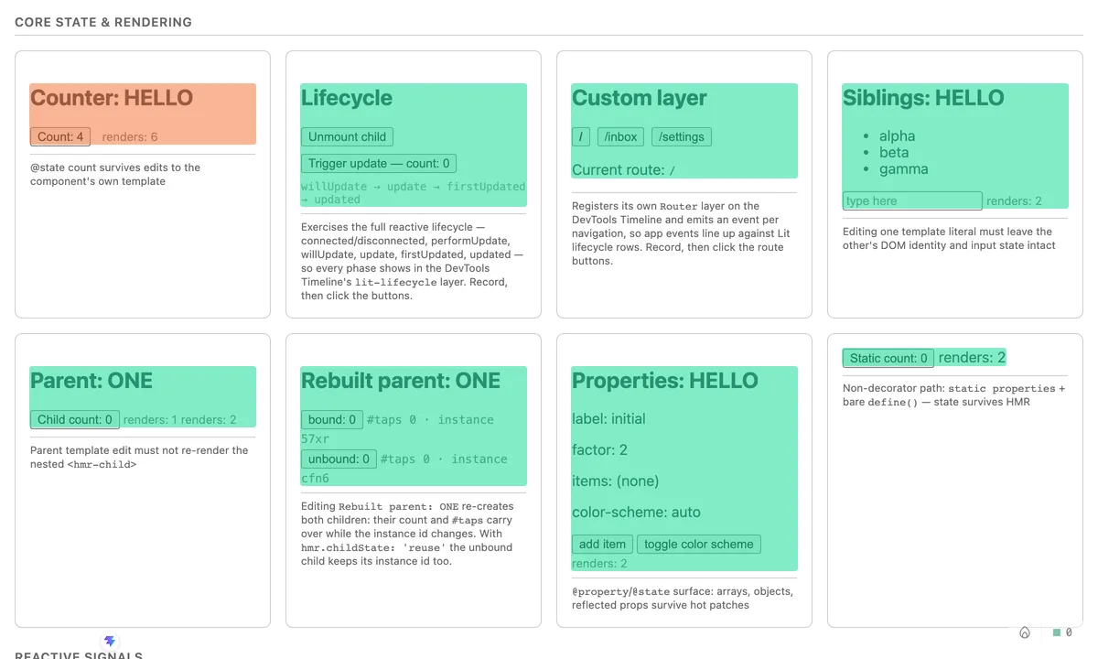
Task: Navigate to the root "/" route
Action: (x=580, y=136)
